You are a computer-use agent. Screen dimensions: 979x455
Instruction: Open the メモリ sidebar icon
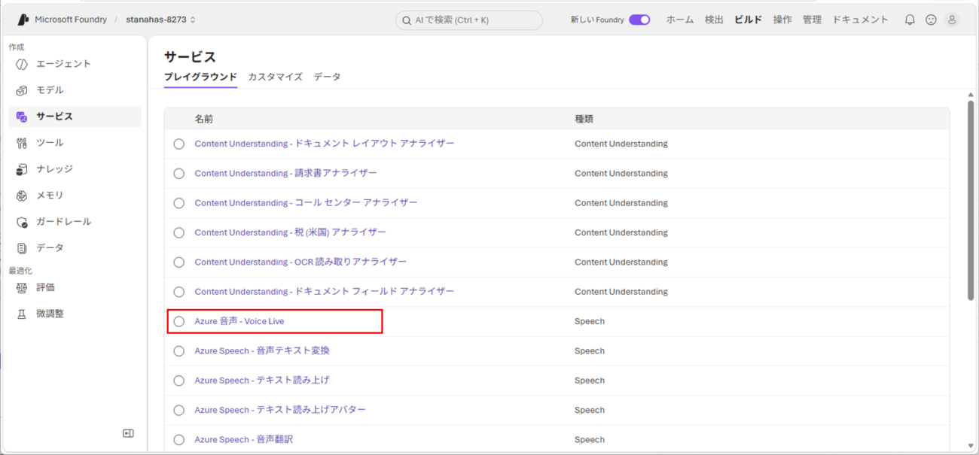(22, 196)
